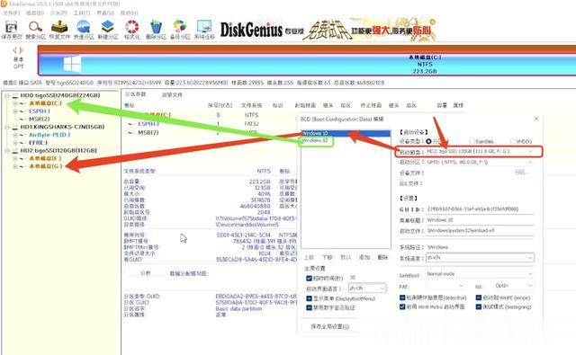This screenshot has height=355, width=576.
Task: Launch the Recover Files (恢复文件) tool
Action: click(59, 30)
